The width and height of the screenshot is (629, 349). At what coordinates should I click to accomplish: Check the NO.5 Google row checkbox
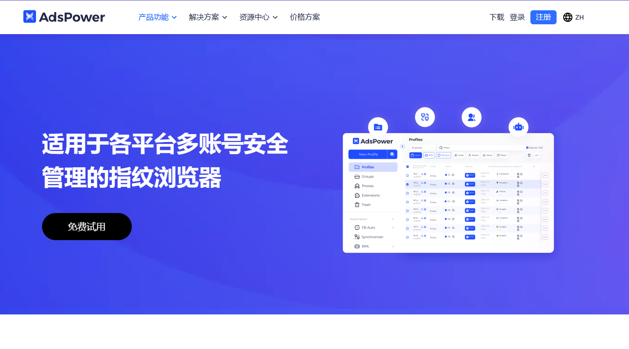[x=407, y=211]
